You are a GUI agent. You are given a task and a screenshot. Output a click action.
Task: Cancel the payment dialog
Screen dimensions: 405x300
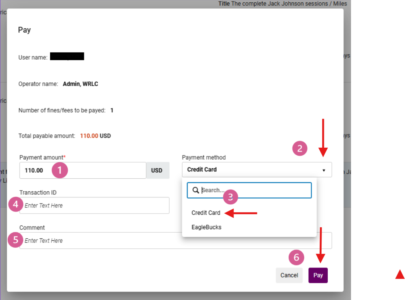[289, 275]
